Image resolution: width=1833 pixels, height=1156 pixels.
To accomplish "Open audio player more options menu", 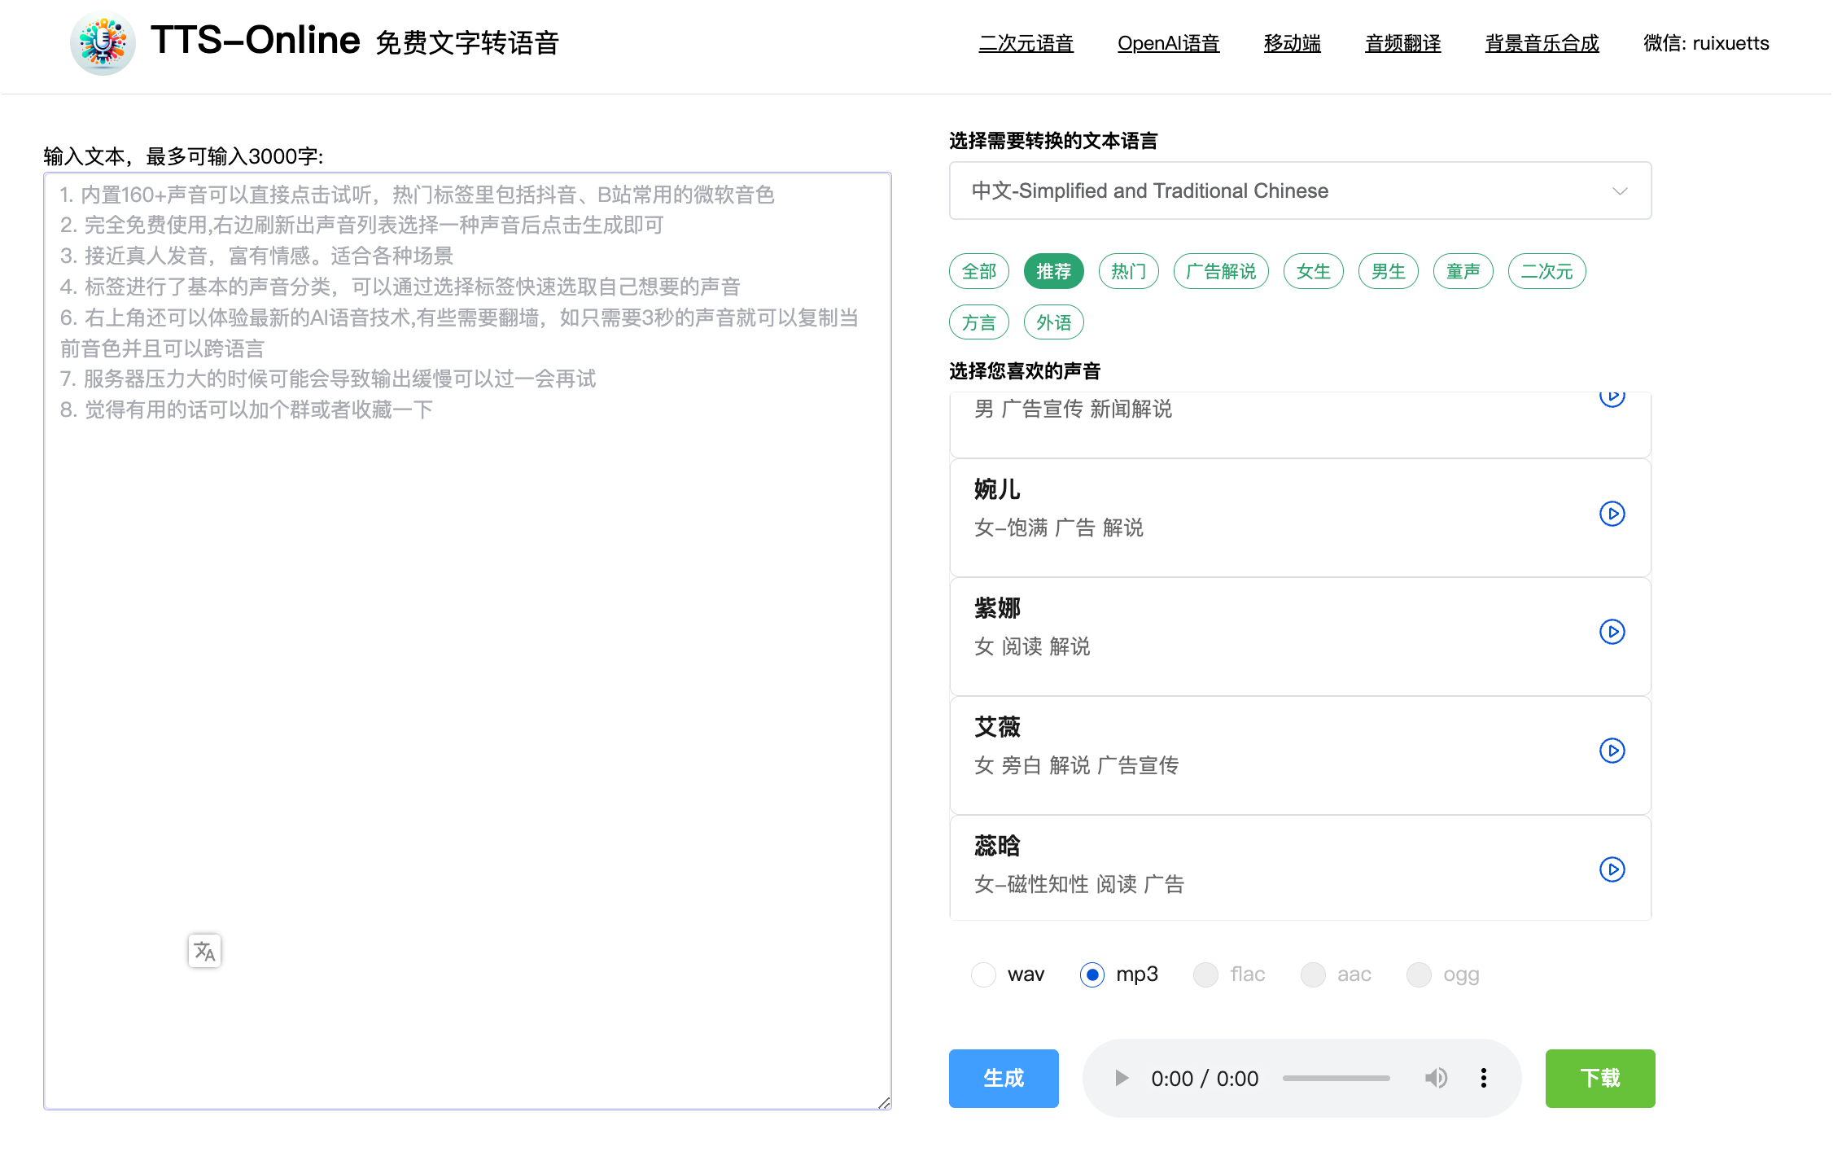I will pyautogui.click(x=1483, y=1078).
